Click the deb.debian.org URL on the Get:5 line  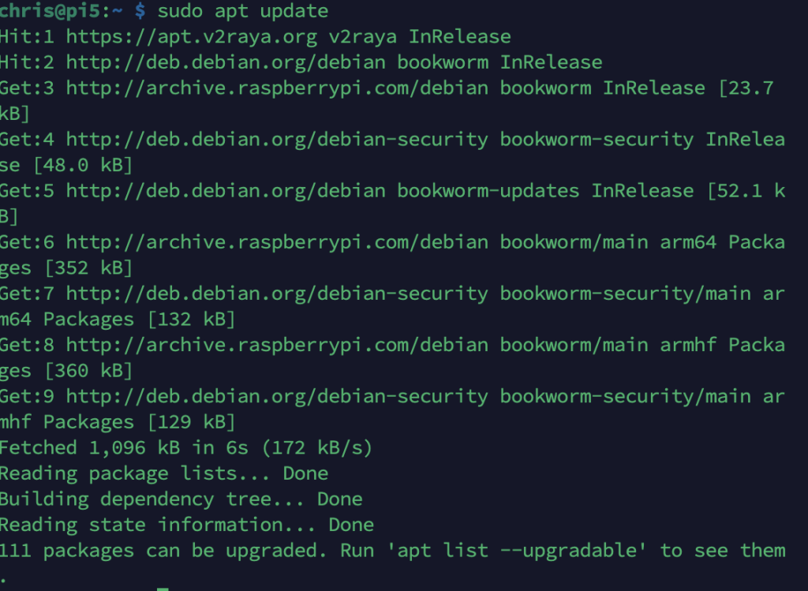tap(226, 191)
